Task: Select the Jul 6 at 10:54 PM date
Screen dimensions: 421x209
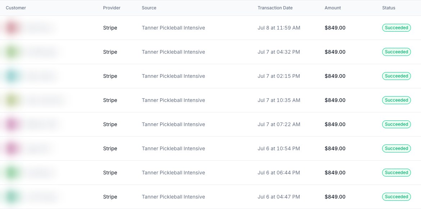Action: [x=279, y=148]
